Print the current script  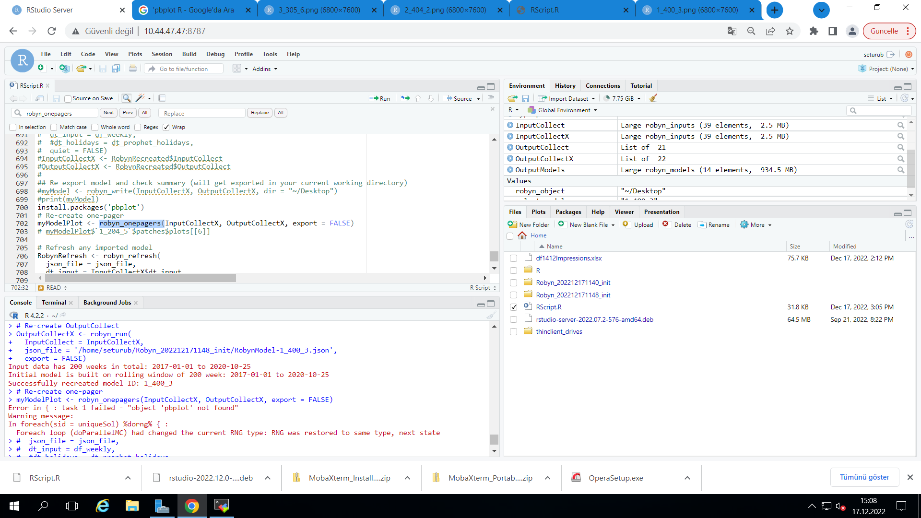click(132, 68)
